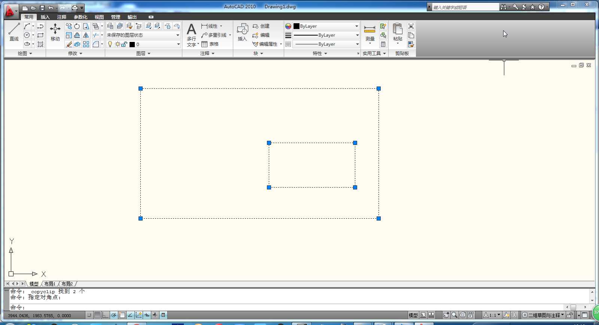
Task: Click the Pan hand icon in status bar
Action: click(x=446, y=315)
